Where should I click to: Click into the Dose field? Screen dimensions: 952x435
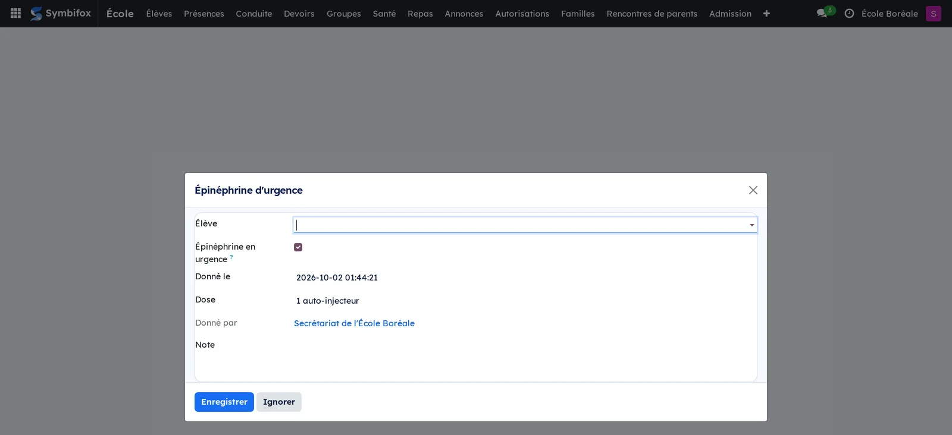[x=525, y=301]
